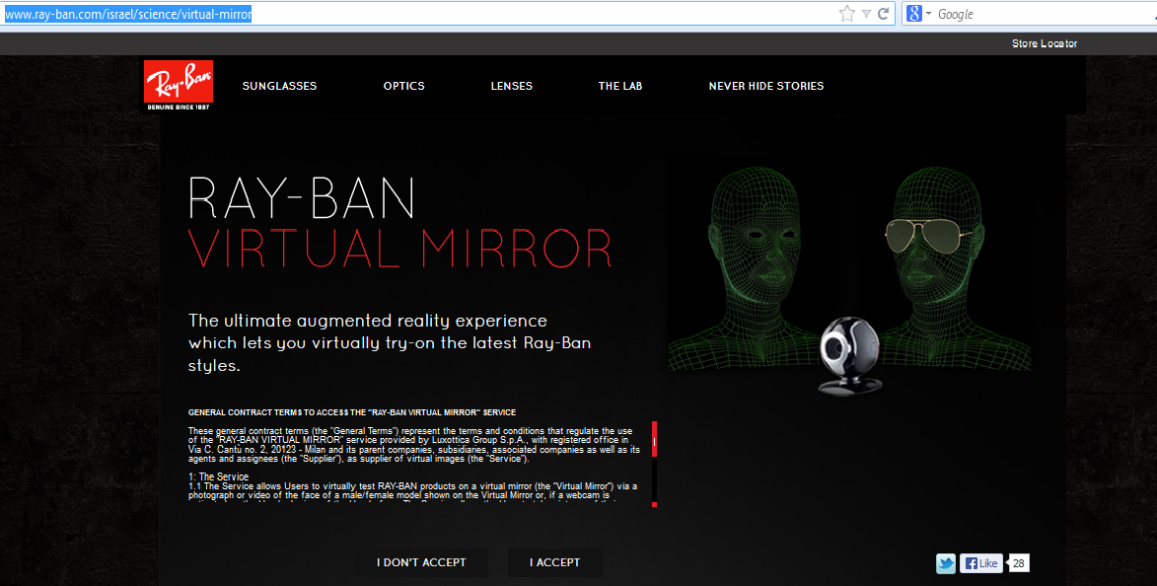Click the Ray-Ban logo
The image size is (1157, 586).
179,86
